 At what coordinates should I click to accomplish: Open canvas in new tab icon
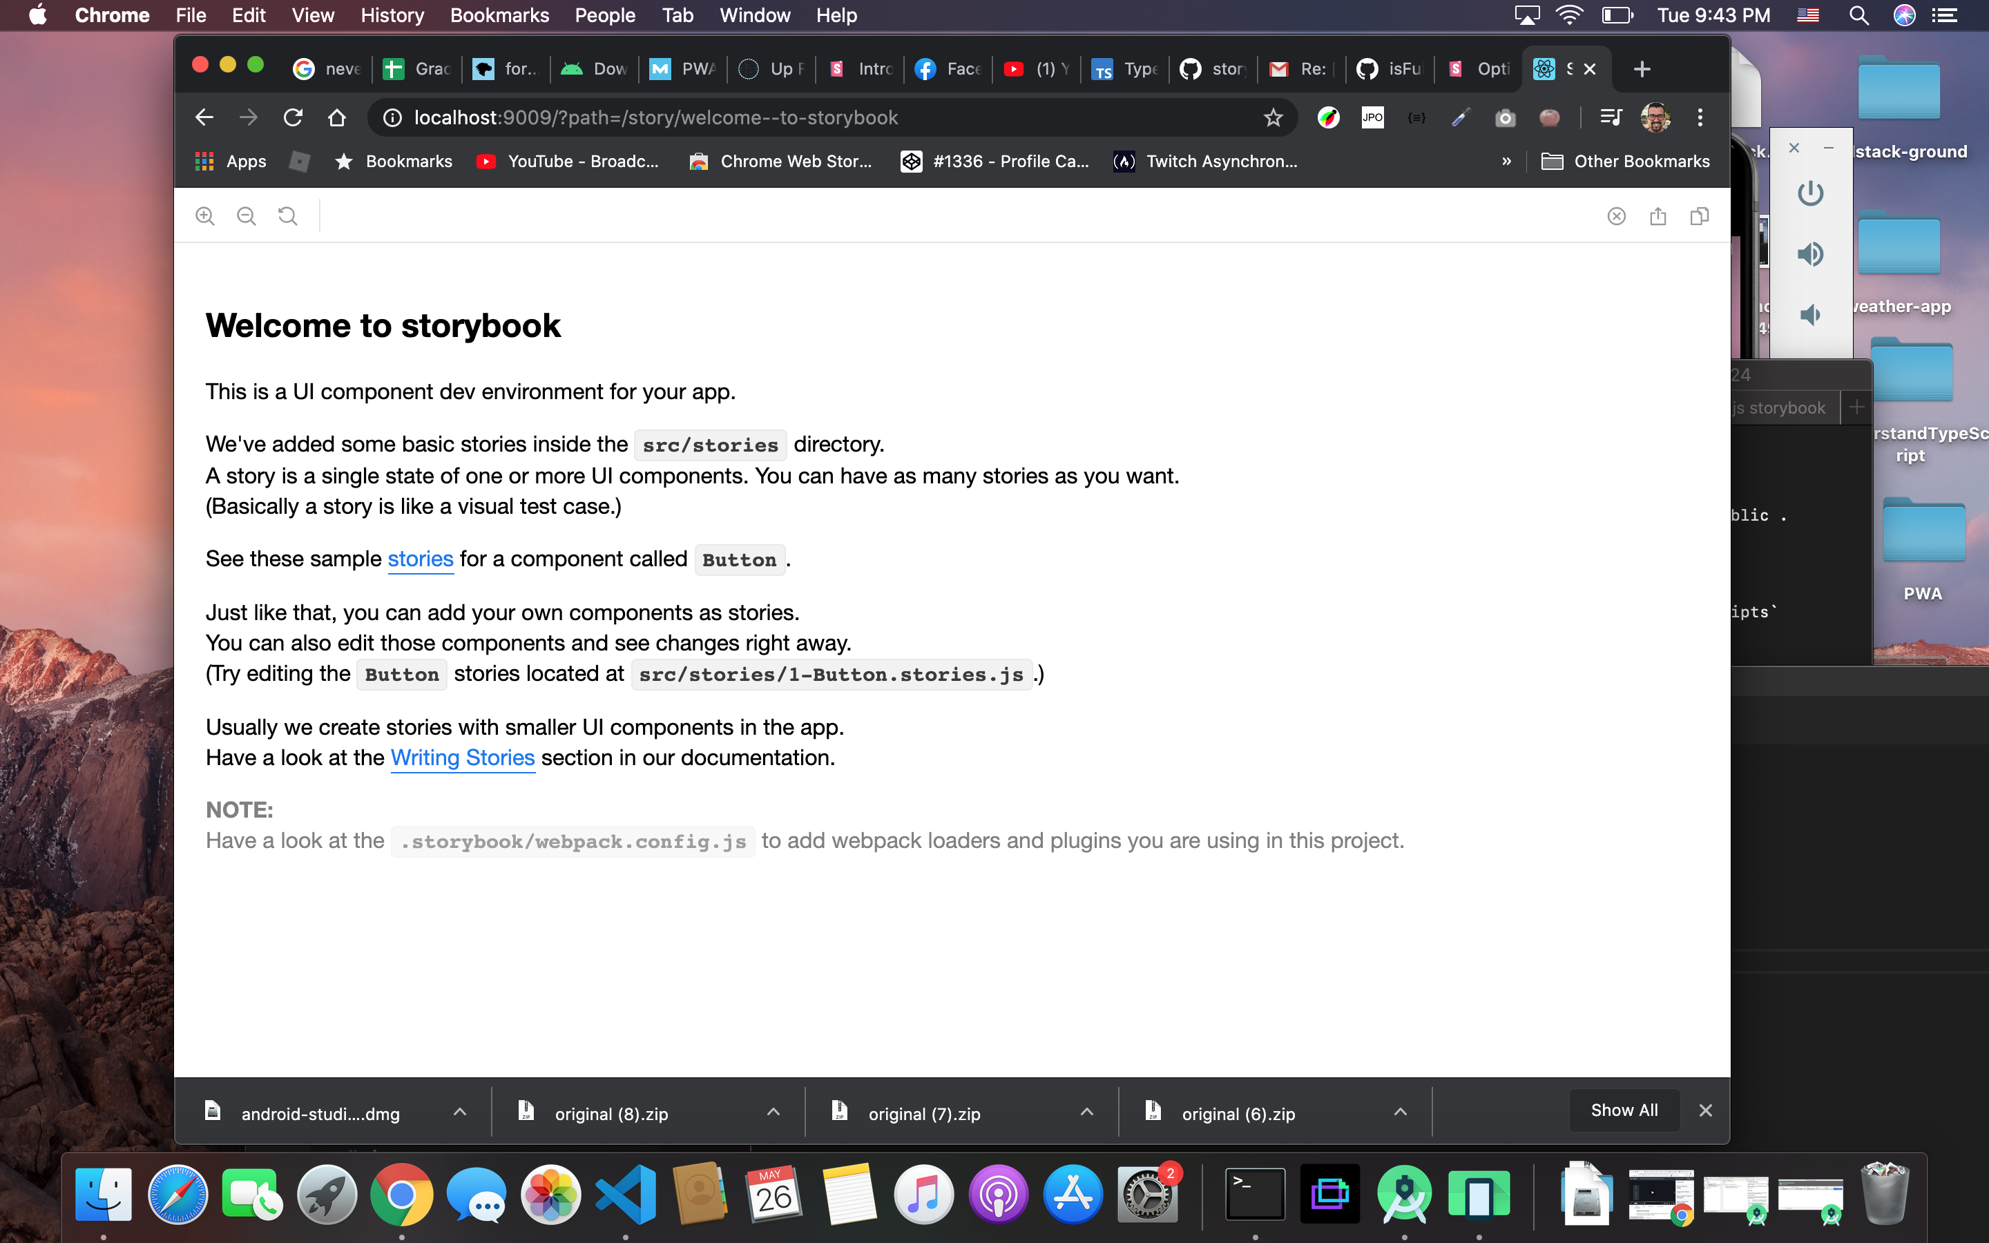coord(1657,216)
